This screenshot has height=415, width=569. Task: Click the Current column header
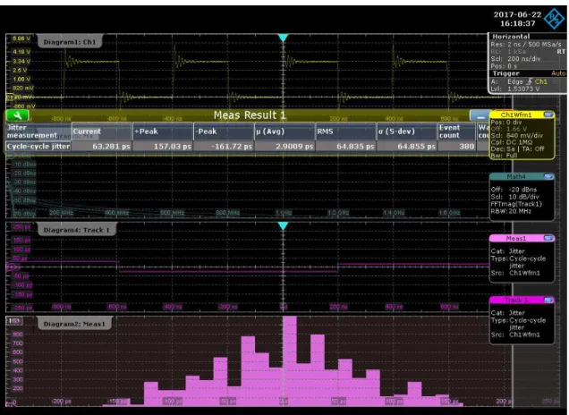point(102,131)
